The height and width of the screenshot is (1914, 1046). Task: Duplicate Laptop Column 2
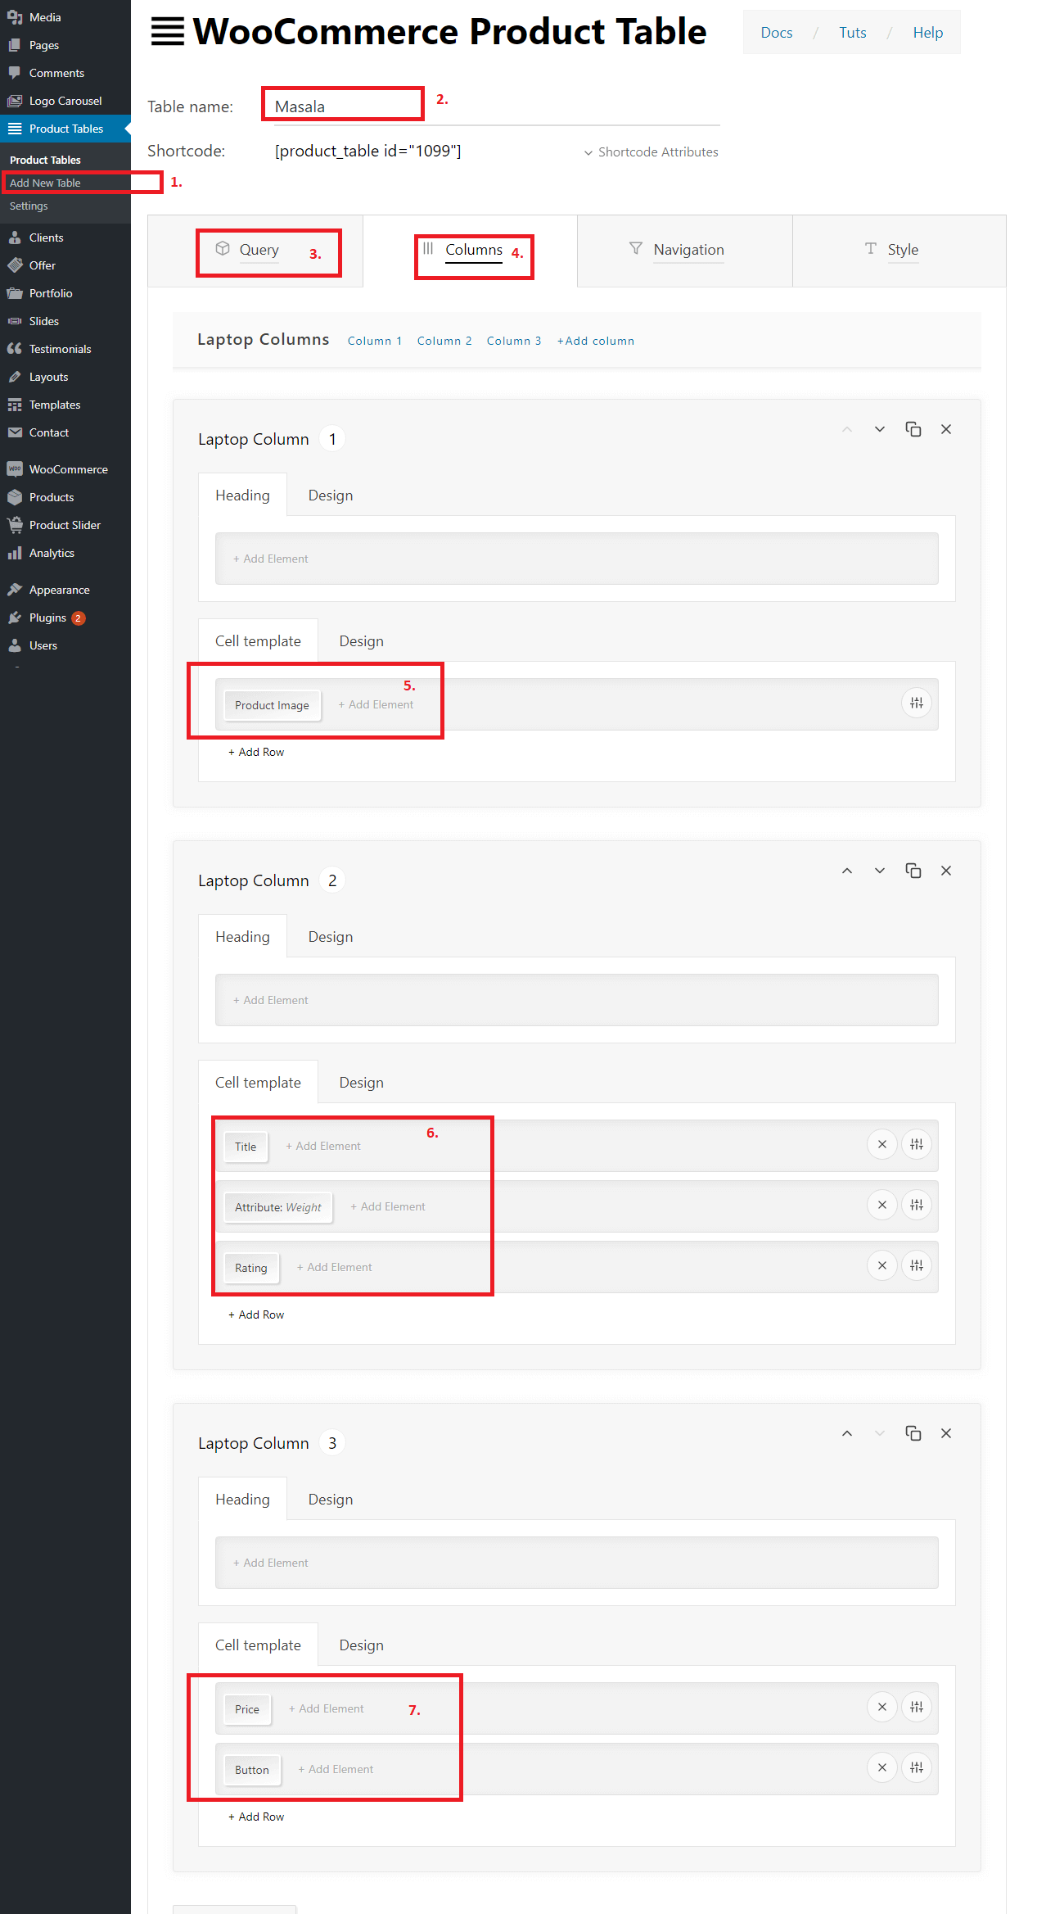click(x=913, y=871)
